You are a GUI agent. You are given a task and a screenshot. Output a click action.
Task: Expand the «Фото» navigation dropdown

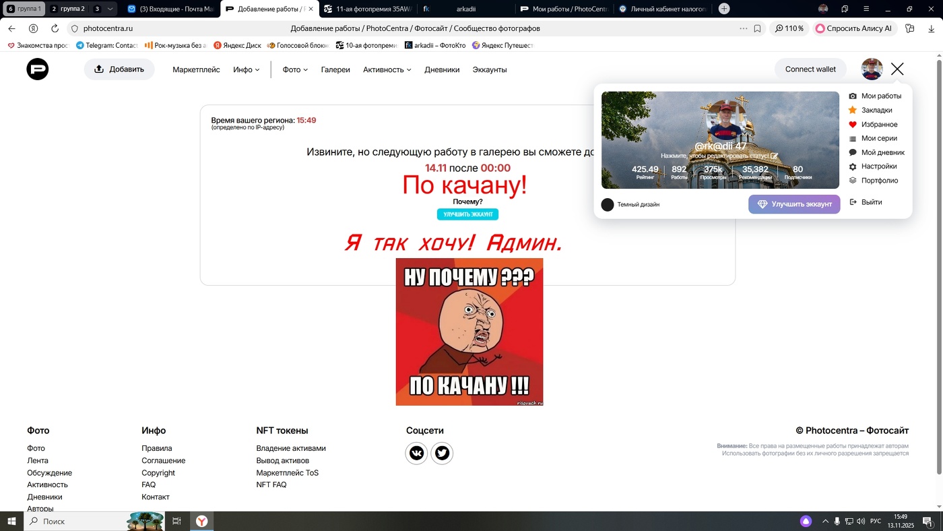(294, 69)
